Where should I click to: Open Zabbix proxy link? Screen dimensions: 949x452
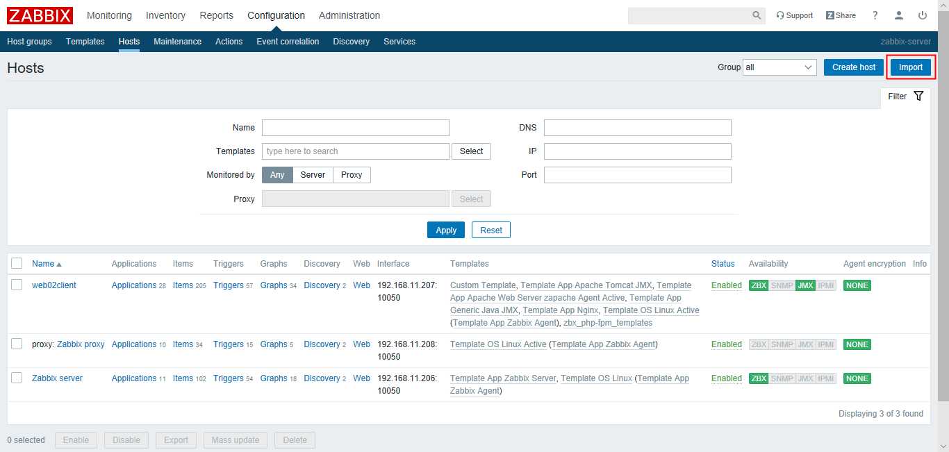pyautogui.click(x=81, y=344)
